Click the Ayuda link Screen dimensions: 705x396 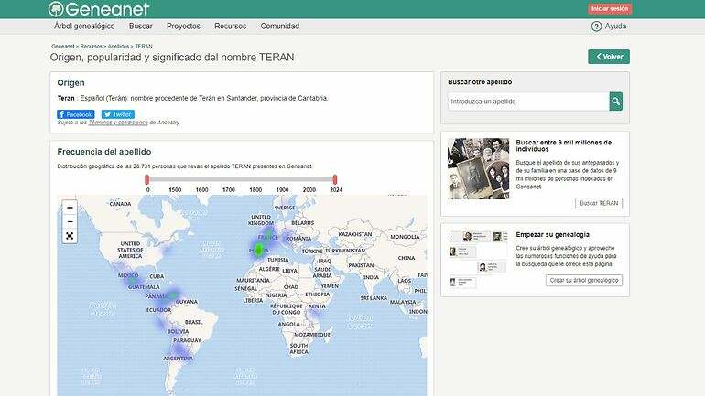click(615, 26)
